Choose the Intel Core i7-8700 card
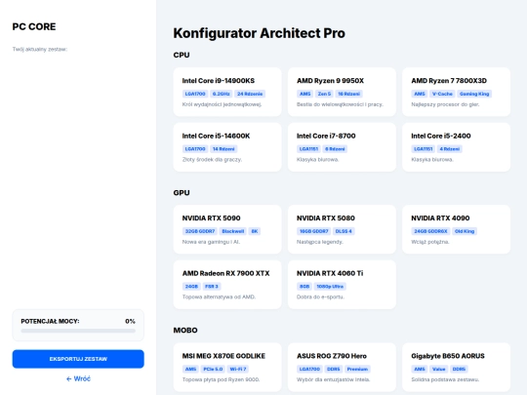Viewport: 527px width, 395px height. pyautogui.click(x=342, y=146)
